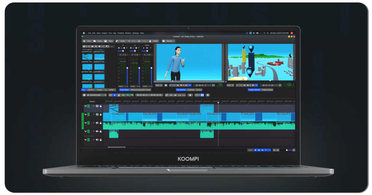Select the first clip thumbnail in project bin
This screenshot has width=372, height=195.
[87, 57]
